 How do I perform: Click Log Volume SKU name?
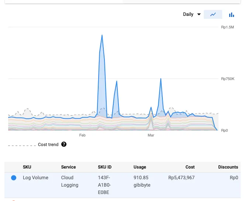point(35,178)
